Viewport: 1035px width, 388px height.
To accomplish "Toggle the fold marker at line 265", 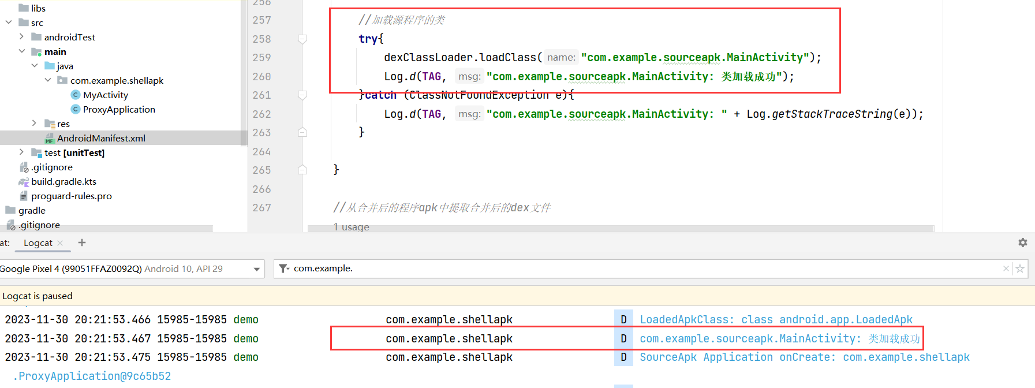I will click(302, 170).
